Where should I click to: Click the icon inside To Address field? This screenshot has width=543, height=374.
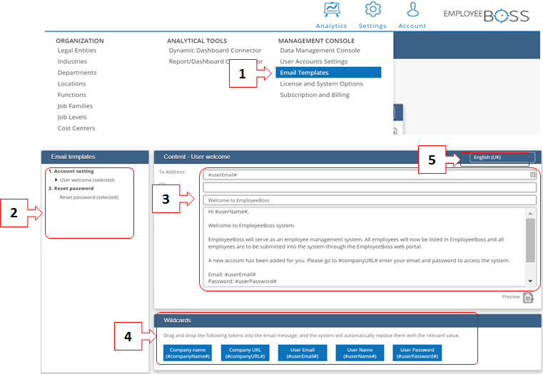(532, 175)
